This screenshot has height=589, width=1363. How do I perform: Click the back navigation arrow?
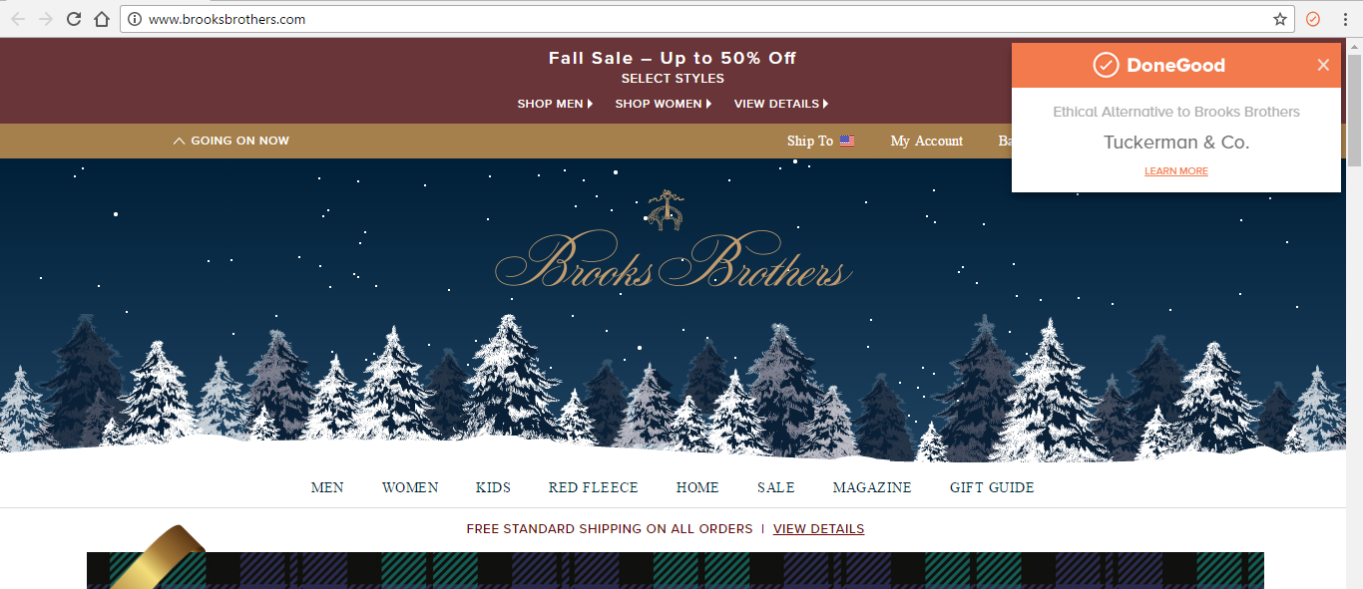click(x=18, y=19)
